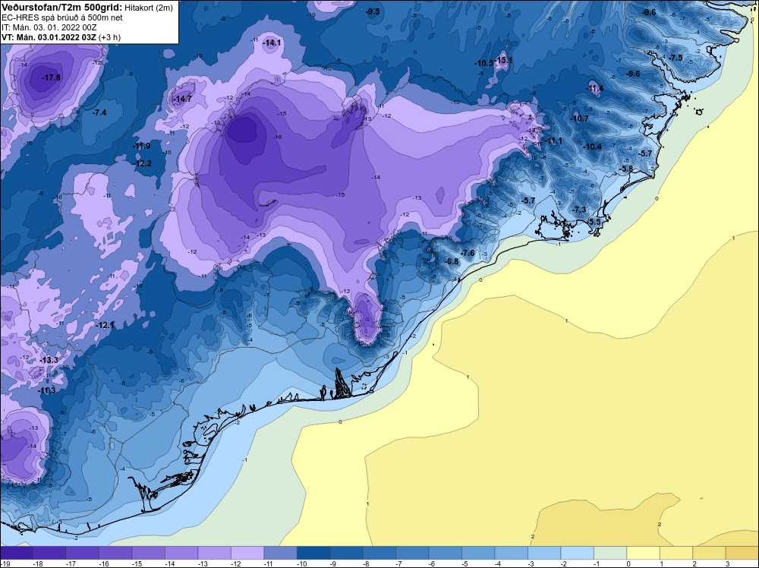This screenshot has width=759, height=568.
Task: Click the -7.6 temperature value on the map
Action: (468, 253)
